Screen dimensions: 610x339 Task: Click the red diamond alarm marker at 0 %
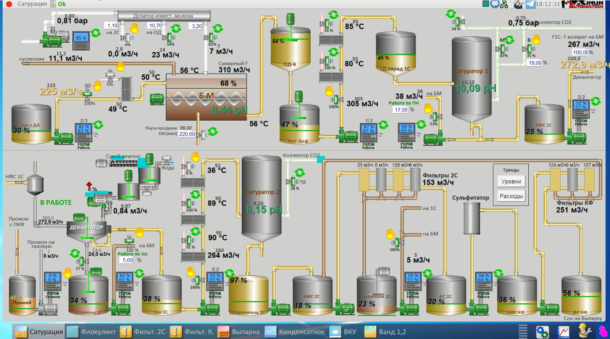click(x=89, y=184)
